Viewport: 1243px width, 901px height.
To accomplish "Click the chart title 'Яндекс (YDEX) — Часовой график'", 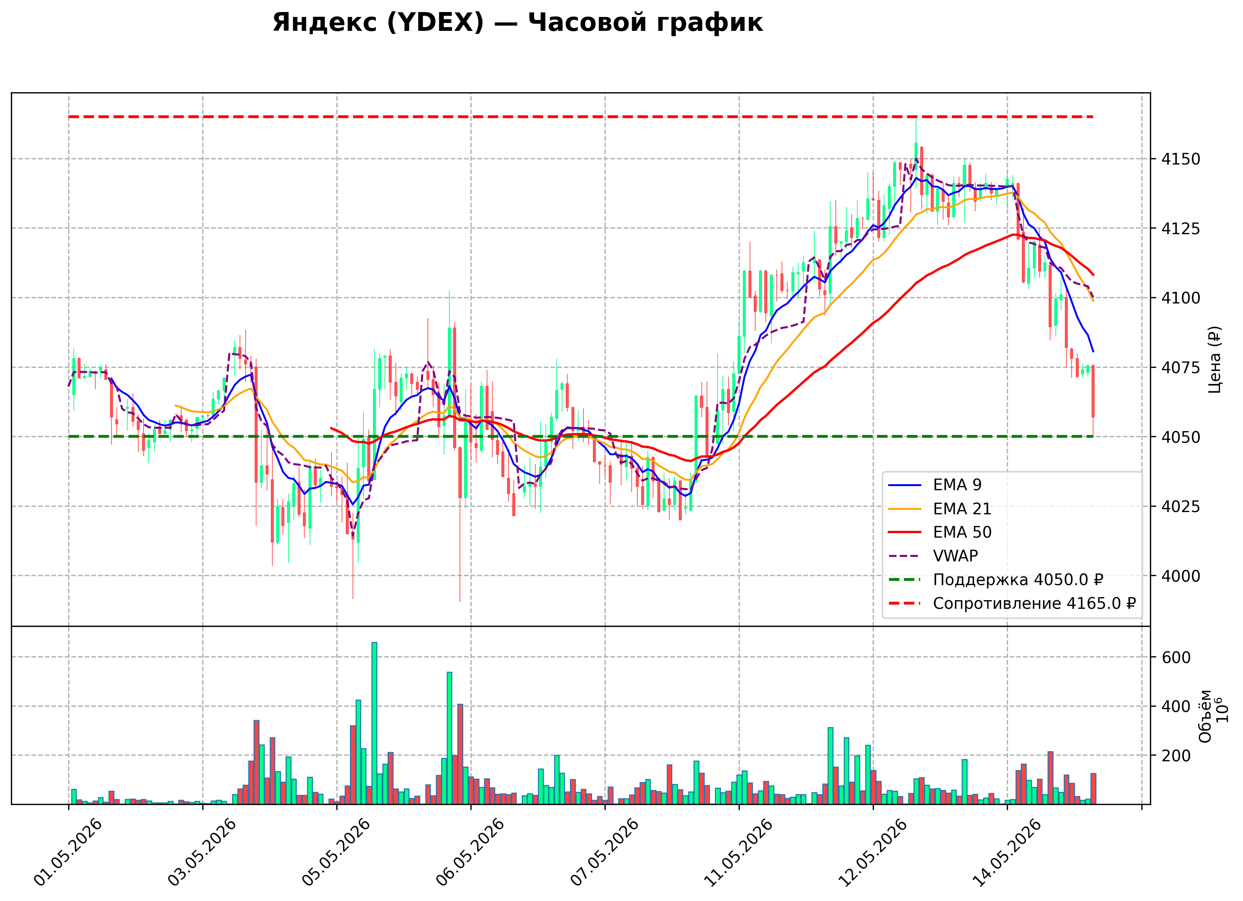I will [518, 23].
